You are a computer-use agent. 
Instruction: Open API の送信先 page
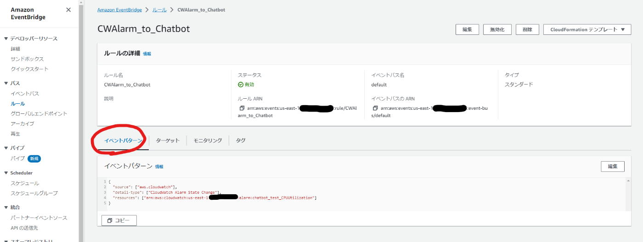point(24,228)
